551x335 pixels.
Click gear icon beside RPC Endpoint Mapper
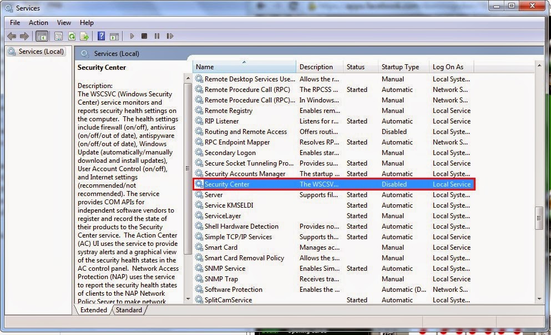coord(199,142)
